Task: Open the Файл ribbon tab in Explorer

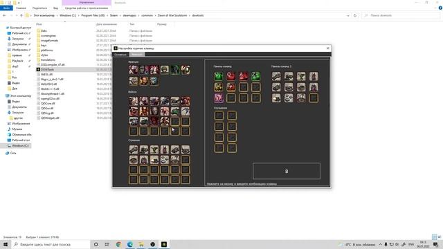Action: pyautogui.click(x=6, y=8)
